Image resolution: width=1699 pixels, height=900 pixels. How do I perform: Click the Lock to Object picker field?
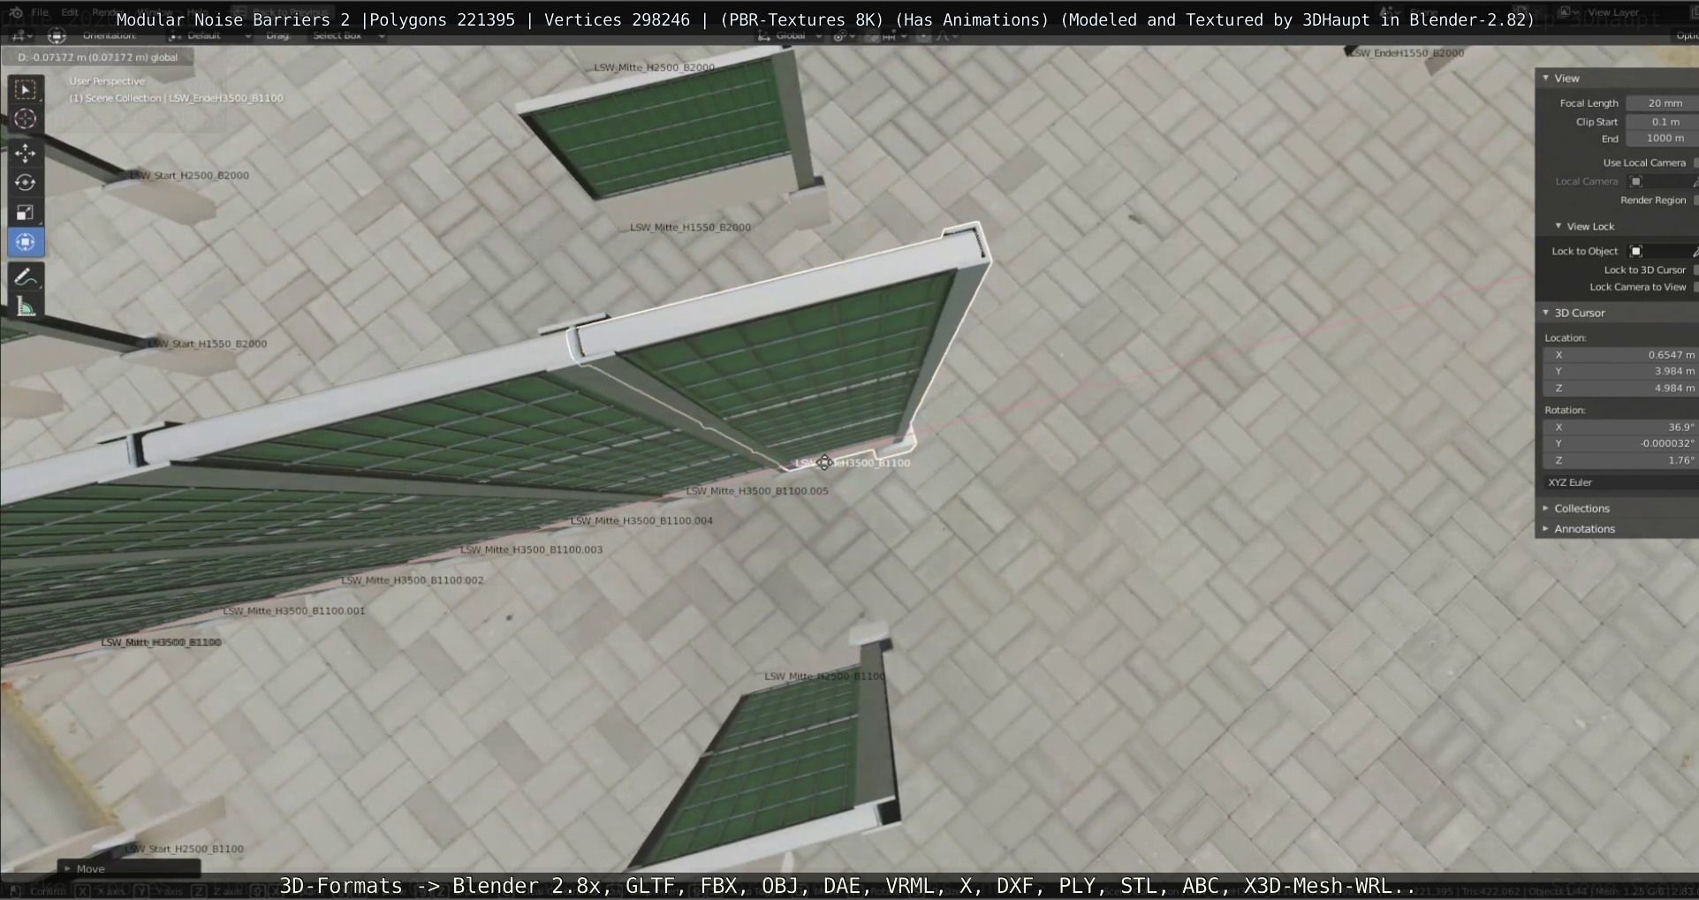(1662, 251)
